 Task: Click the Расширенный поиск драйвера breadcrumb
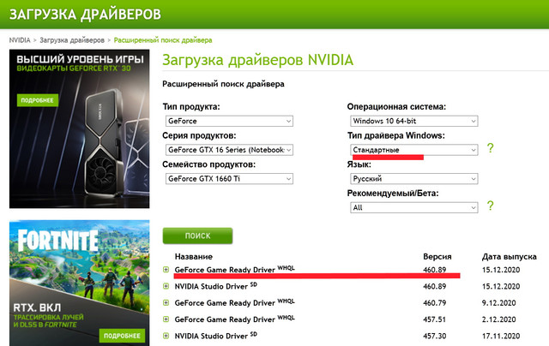163,40
